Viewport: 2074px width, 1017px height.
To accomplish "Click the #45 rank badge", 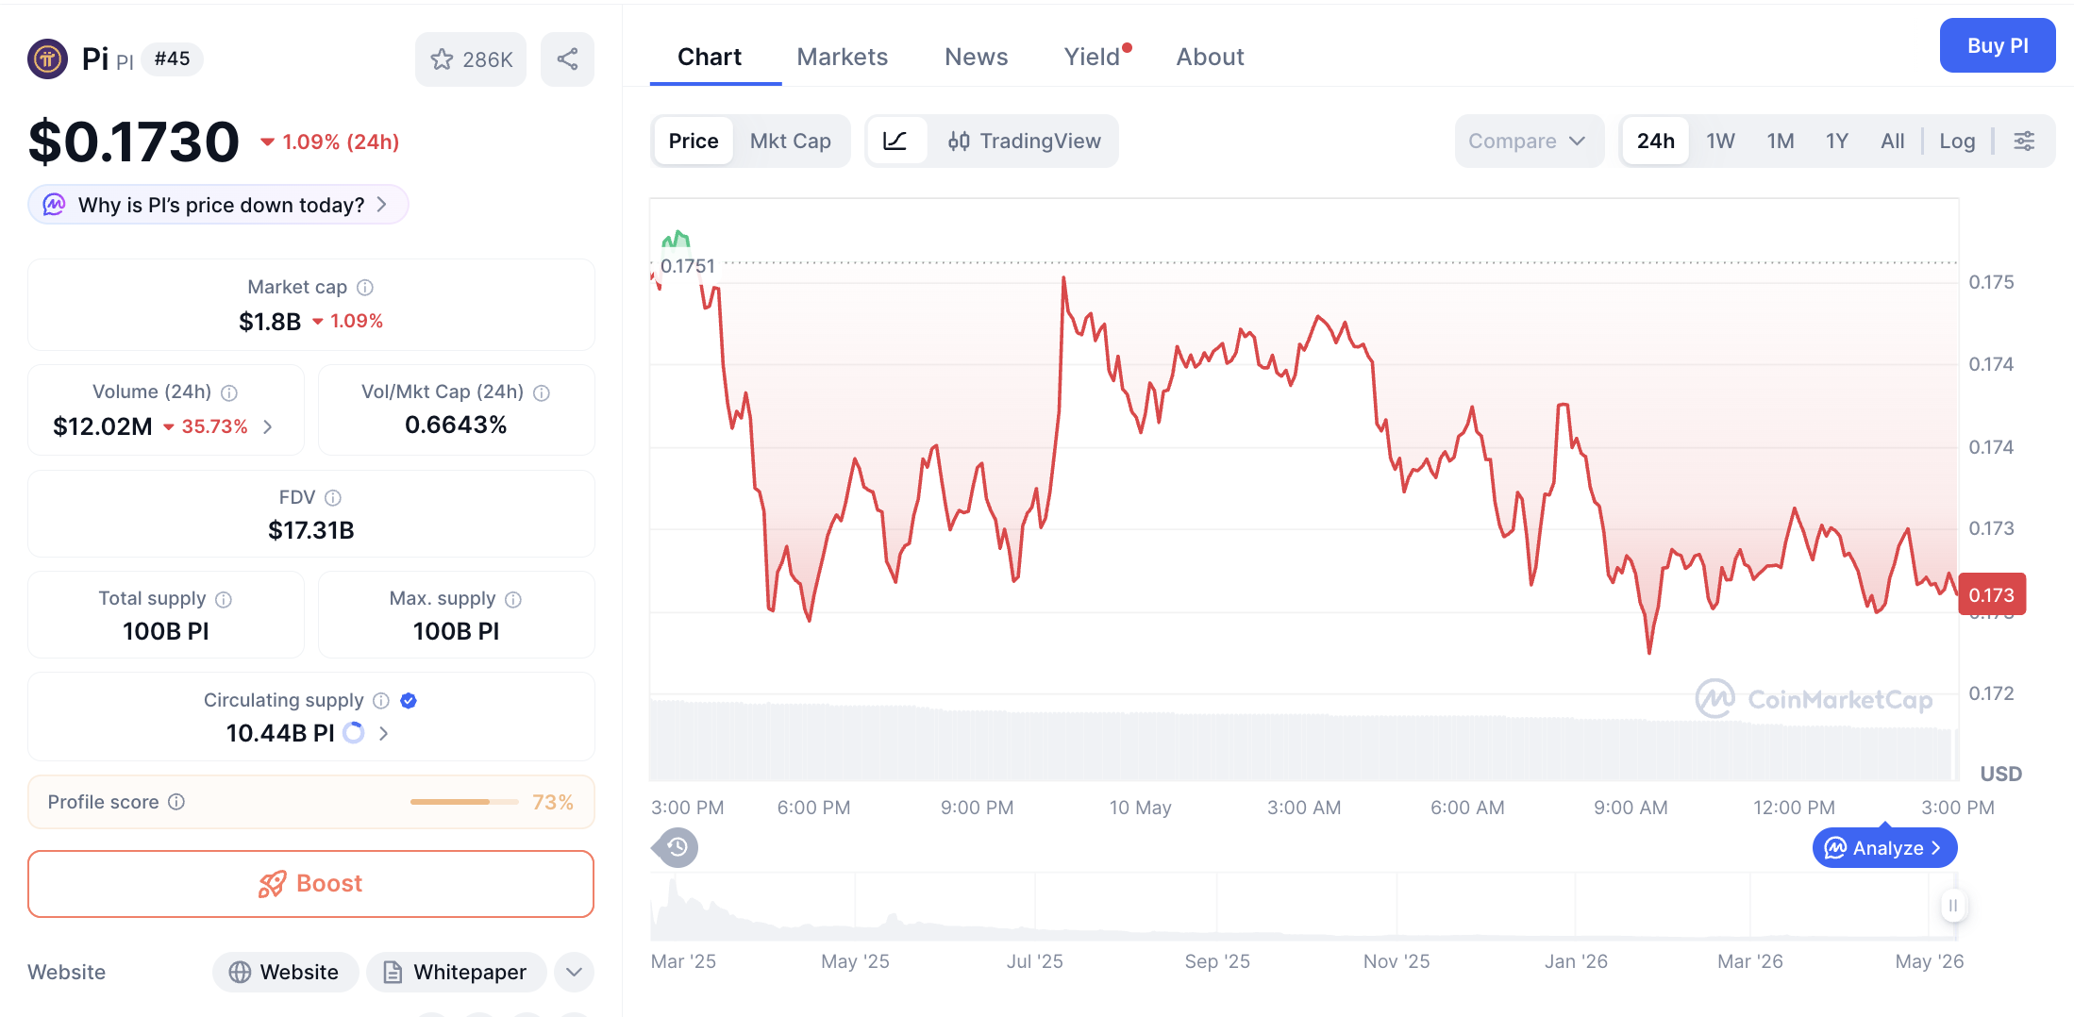I will [172, 58].
